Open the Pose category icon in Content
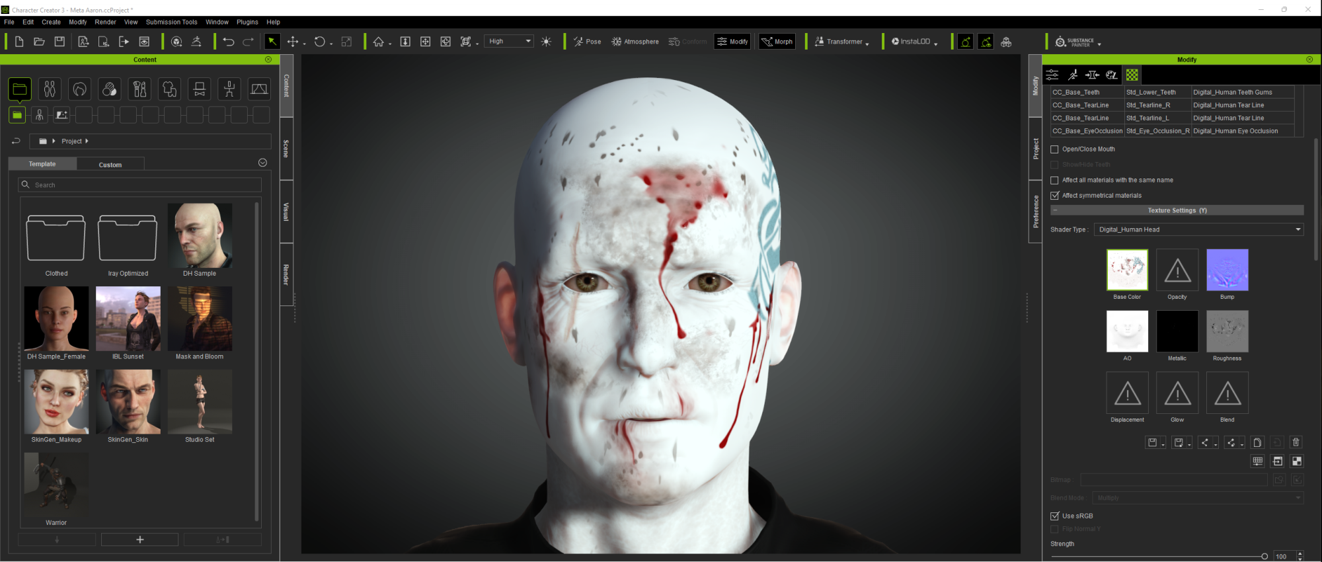The image size is (1322, 562). [229, 89]
